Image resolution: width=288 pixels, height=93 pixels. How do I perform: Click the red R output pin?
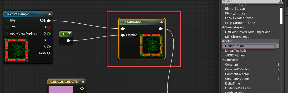point(49,27)
